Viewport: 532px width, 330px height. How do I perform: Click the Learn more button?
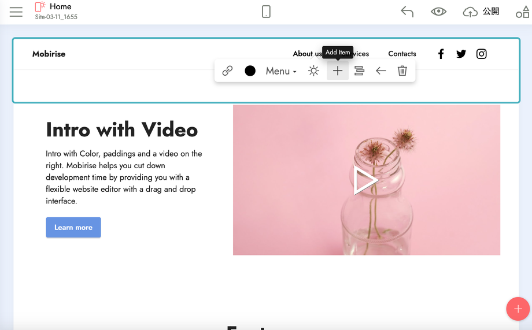click(73, 227)
